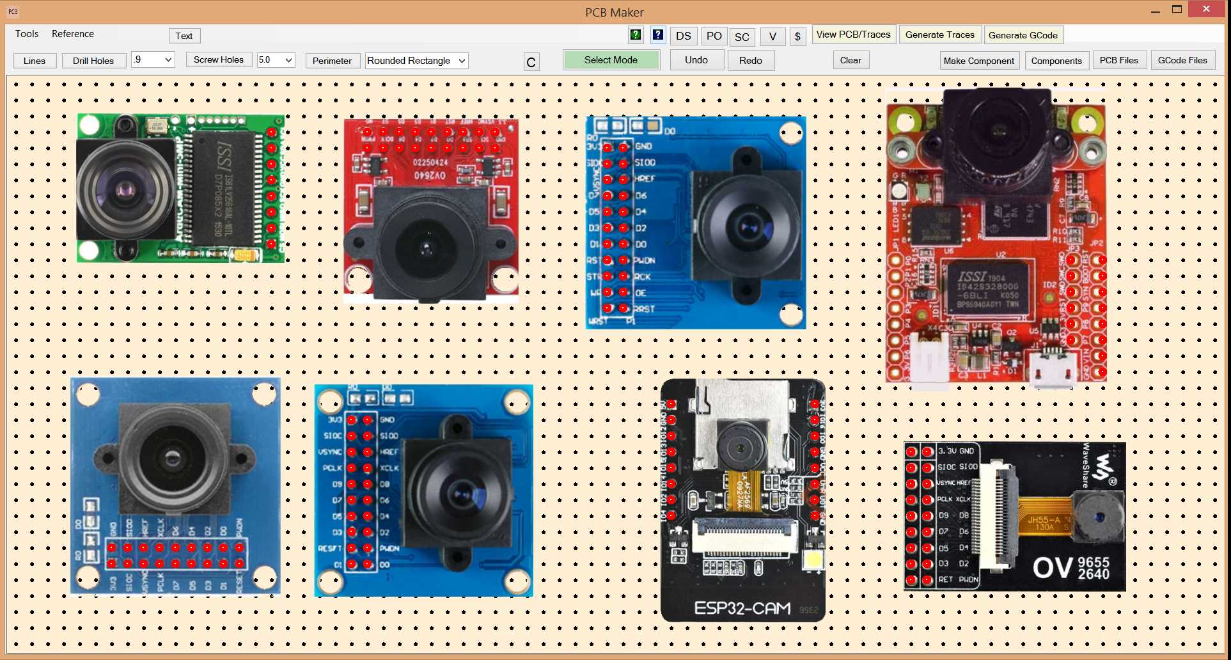Click the green question mark help icon
Screen dimensions: 1231x660
click(x=636, y=35)
